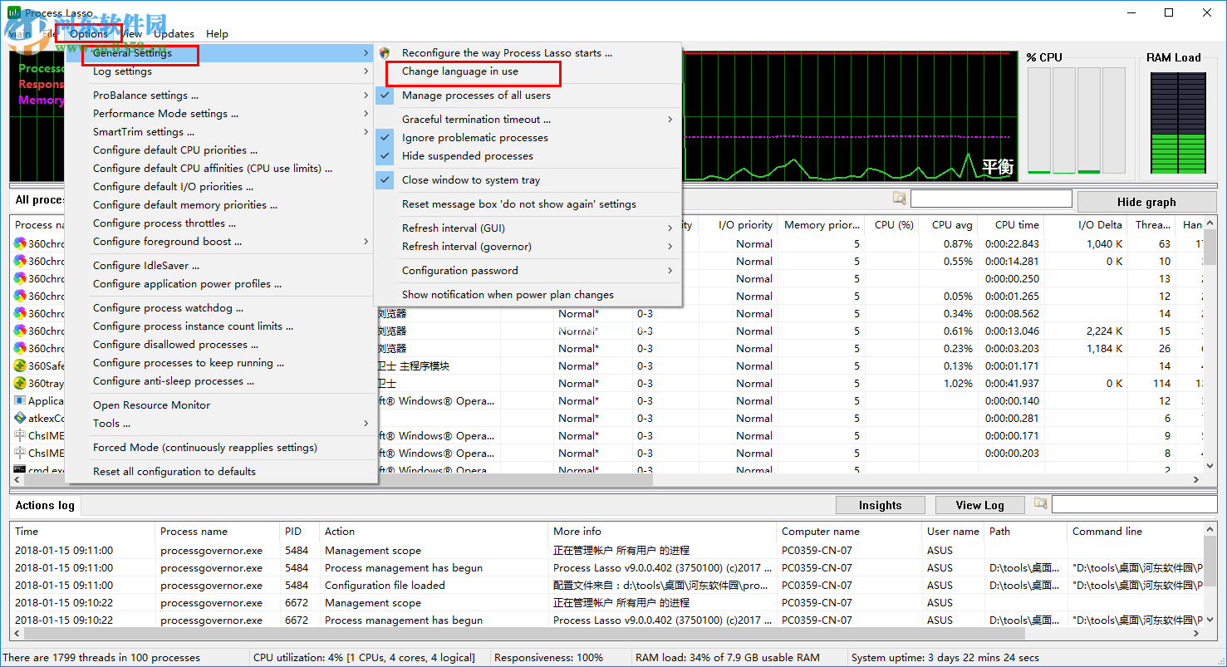The width and height of the screenshot is (1227, 667).
Task: Expand Tools submenu
Action: point(222,423)
